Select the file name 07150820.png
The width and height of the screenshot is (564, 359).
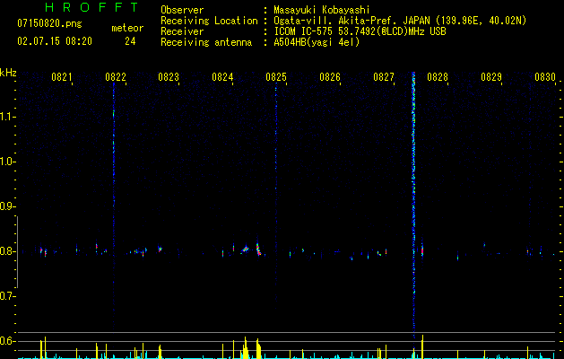pos(49,24)
